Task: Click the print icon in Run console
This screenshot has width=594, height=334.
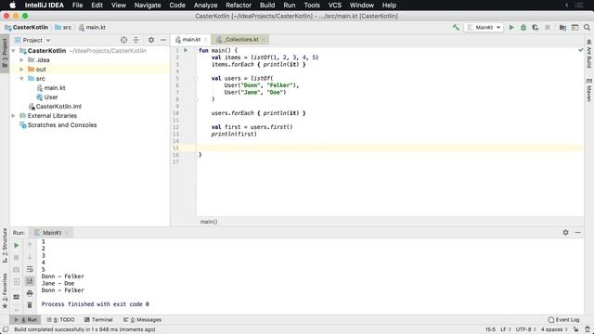Action: coord(30,293)
